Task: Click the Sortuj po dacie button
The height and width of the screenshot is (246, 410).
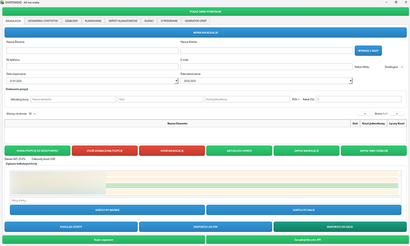Action: point(303,210)
